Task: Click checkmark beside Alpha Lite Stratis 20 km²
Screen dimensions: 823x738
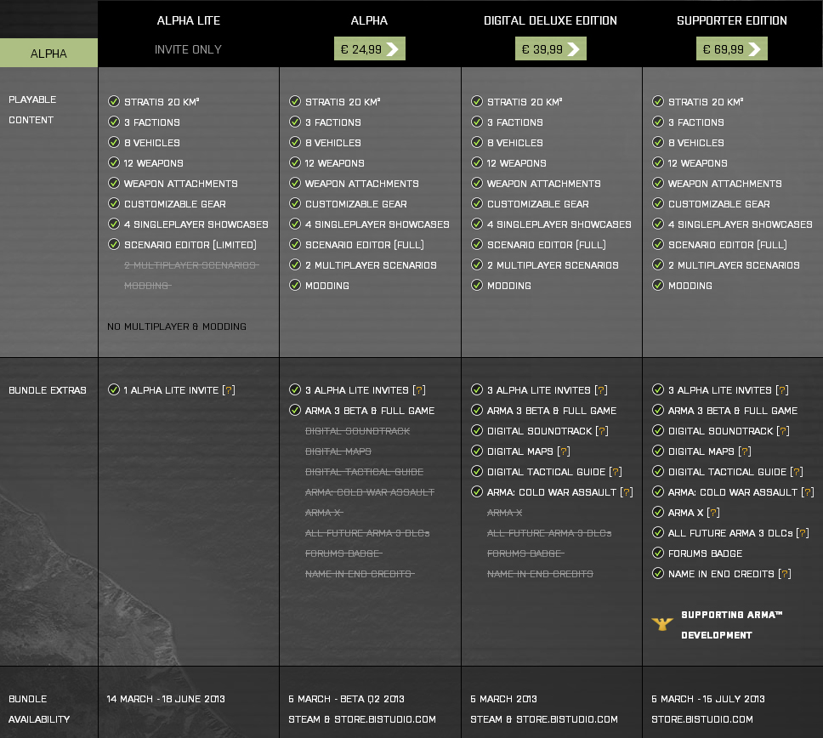Action: [114, 101]
